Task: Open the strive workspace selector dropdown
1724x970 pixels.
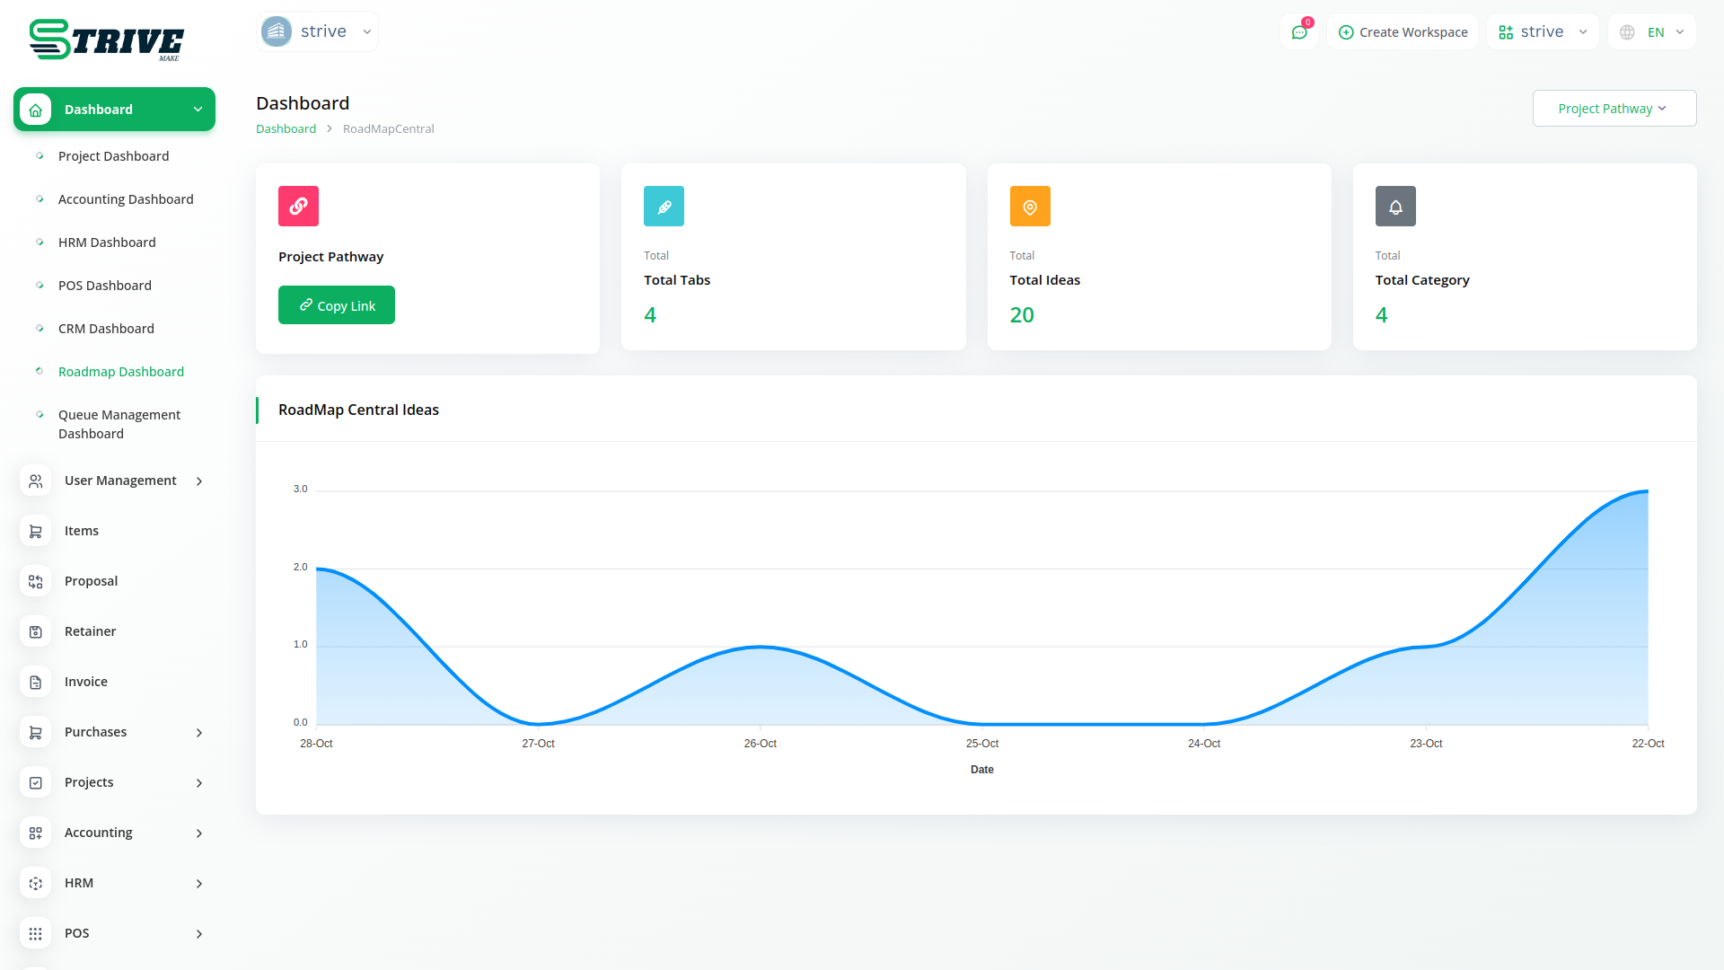Action: click(1542, 32)
